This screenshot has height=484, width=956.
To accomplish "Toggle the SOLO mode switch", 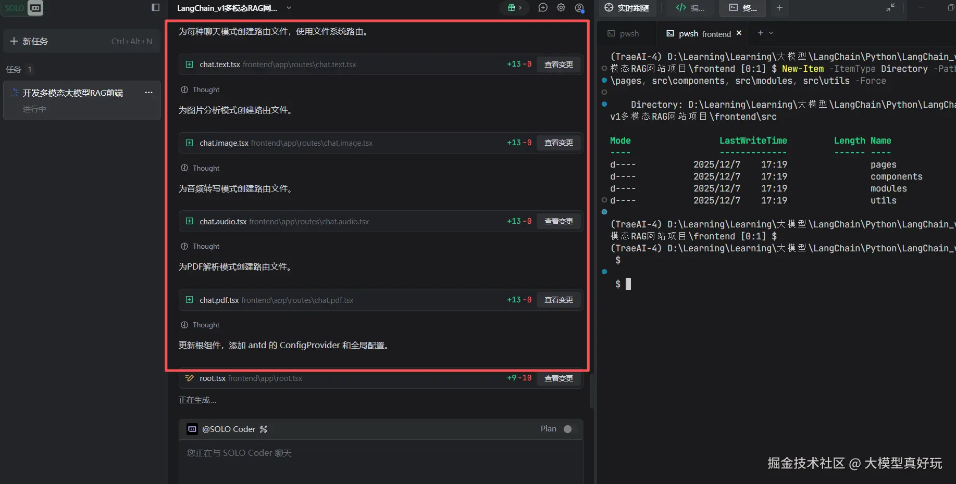I will (22, 8).
